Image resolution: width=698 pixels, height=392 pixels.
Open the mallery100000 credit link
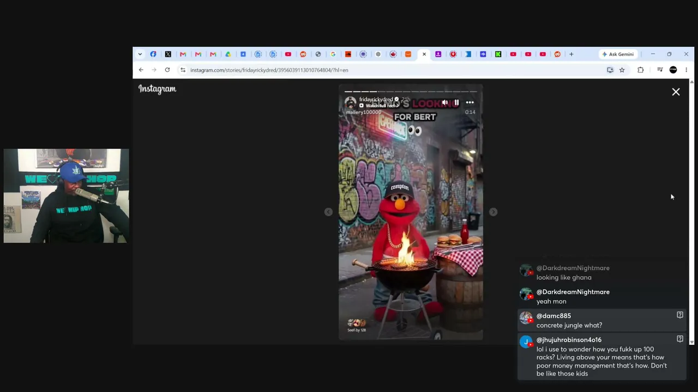coord(364,112)
